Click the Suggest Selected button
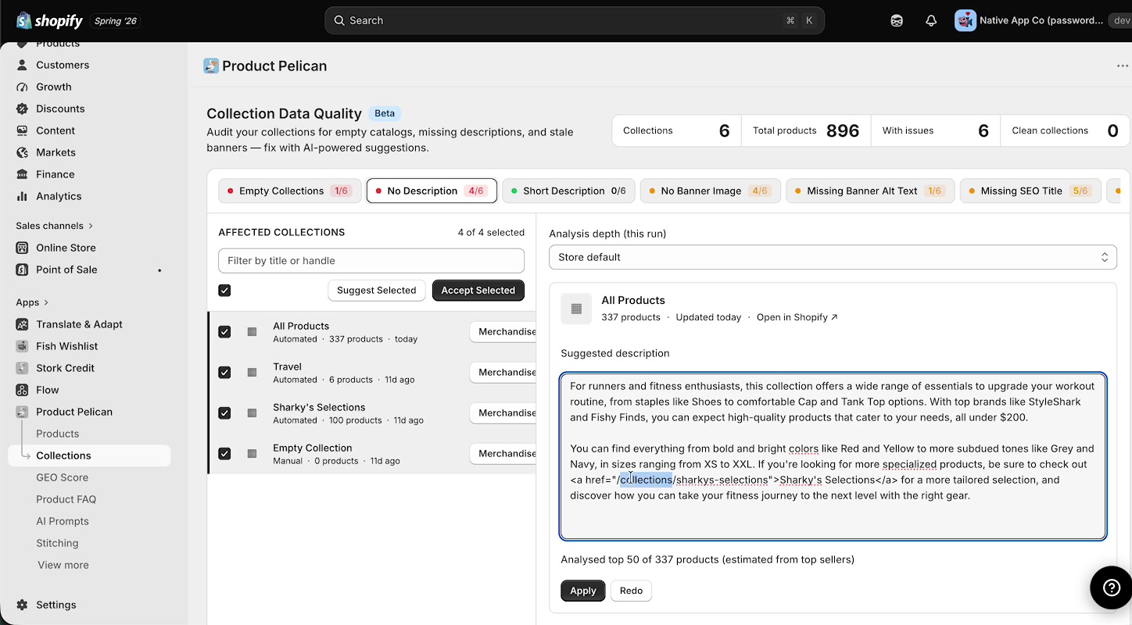 pos(376,291)
